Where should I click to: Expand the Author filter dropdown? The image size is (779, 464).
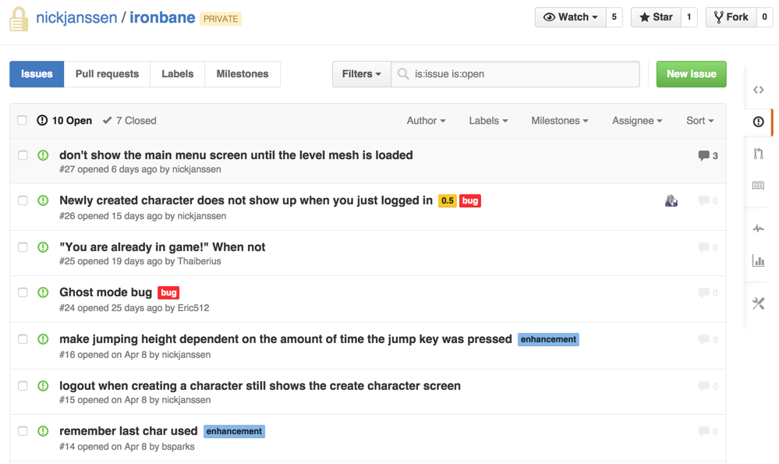(427, 121)
